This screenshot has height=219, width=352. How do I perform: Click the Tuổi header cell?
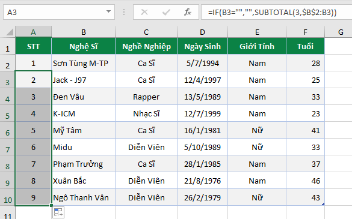[305, 46]
